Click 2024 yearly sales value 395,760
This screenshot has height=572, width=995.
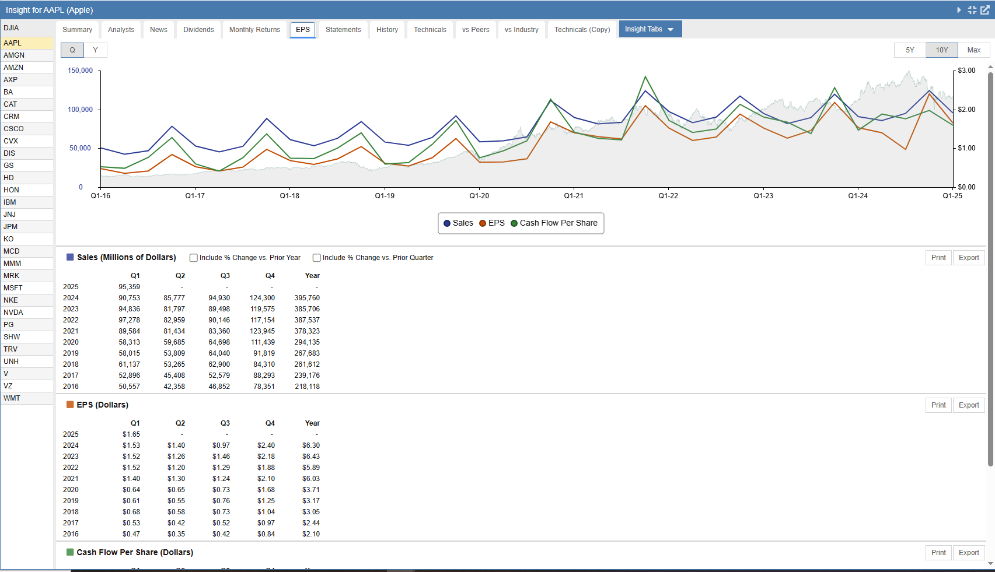307,298
